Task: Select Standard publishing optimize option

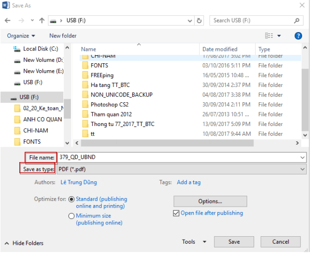Action: 72,199
